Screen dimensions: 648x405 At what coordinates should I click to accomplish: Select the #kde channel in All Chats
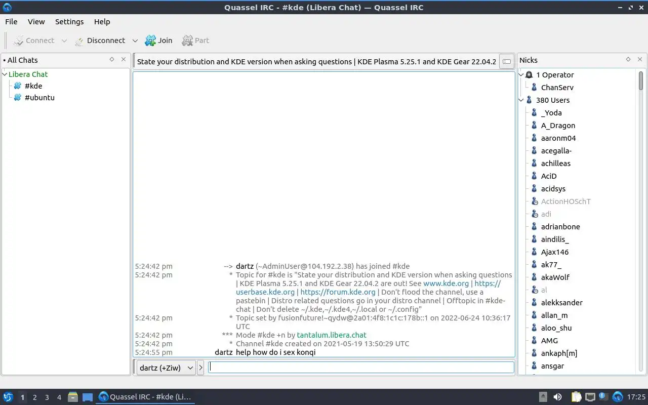coord(33,86)
